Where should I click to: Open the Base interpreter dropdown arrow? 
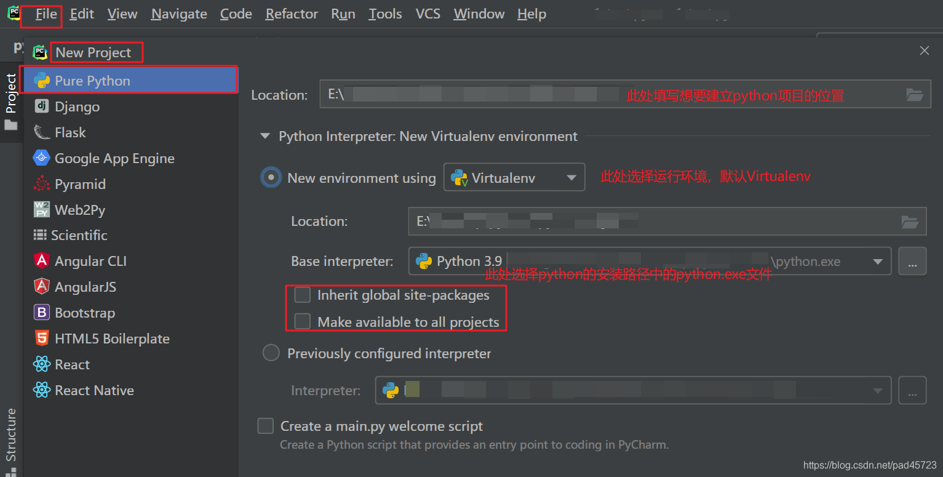point(878,262)
